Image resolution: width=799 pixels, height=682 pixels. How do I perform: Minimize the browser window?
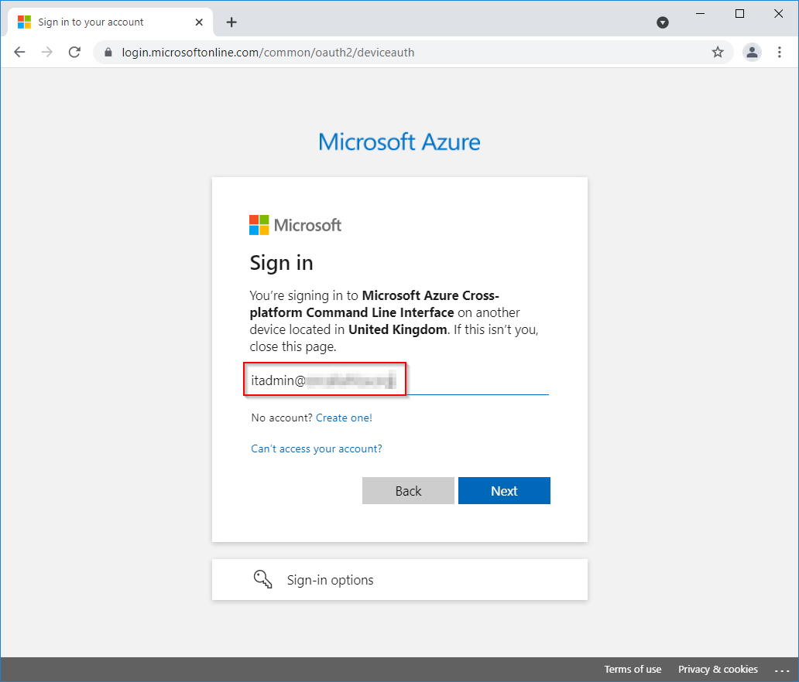(x=701, y=14)
